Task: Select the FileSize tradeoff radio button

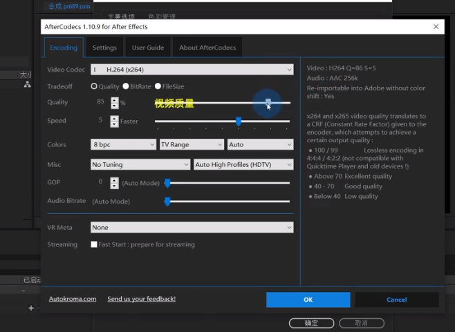Action: point(158,86)
